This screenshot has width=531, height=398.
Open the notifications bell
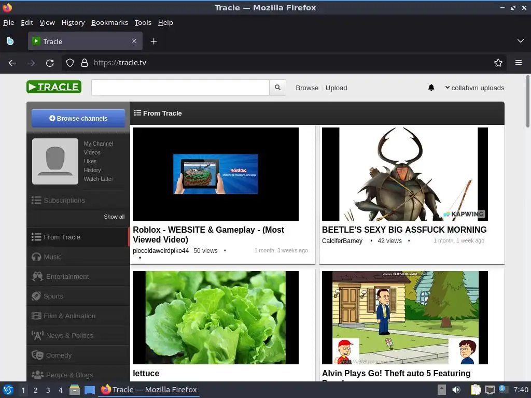[431, 88]
